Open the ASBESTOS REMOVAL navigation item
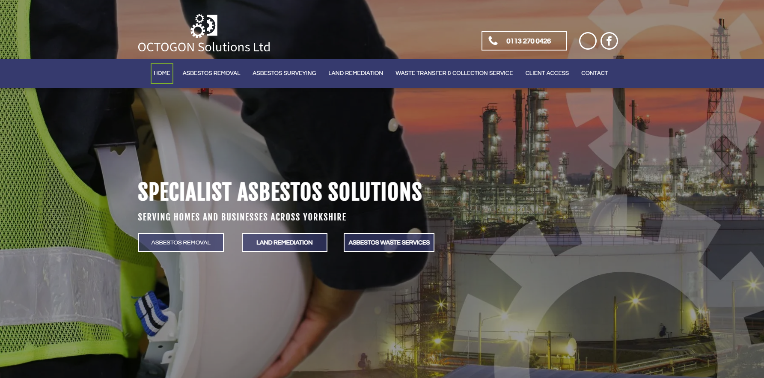The width and height of the screenshot is (764, 378). [x=211, y=73]
